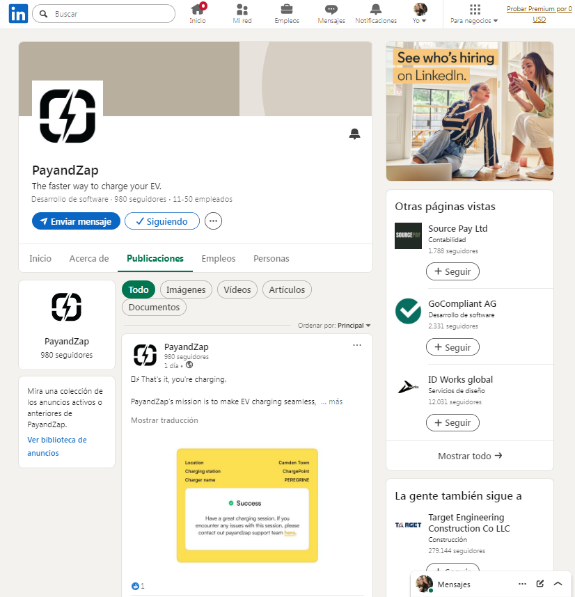Click the post author name PayandZap

(186, 347)
